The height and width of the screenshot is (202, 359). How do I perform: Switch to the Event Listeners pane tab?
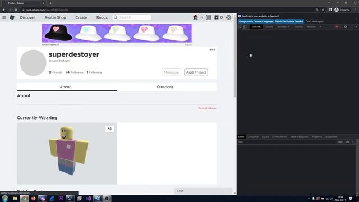click(279, 137)
